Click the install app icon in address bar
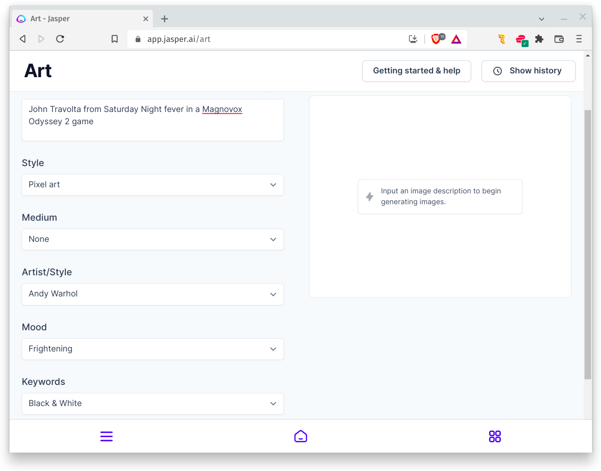The image size is (601, 471). click(x=413, y=39)
